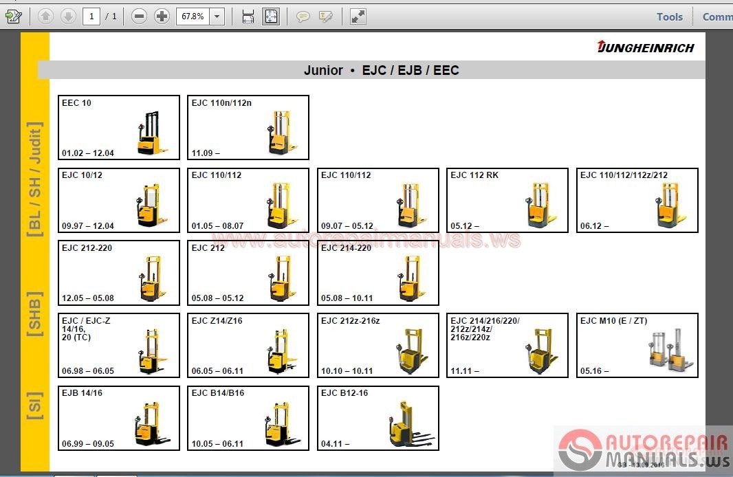The width and height of the screenshot is (733, 477).
Task: Open the zoom level dropdown arrow
Action: click(217, 16)
